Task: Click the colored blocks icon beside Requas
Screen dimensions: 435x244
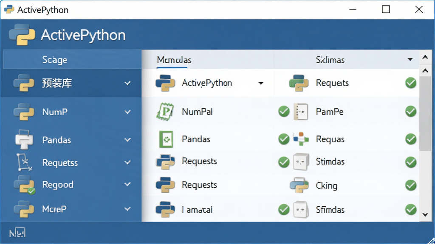Action: tap(301, 139)
